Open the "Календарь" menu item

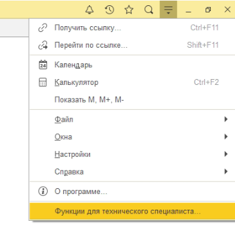coord(133,65)
